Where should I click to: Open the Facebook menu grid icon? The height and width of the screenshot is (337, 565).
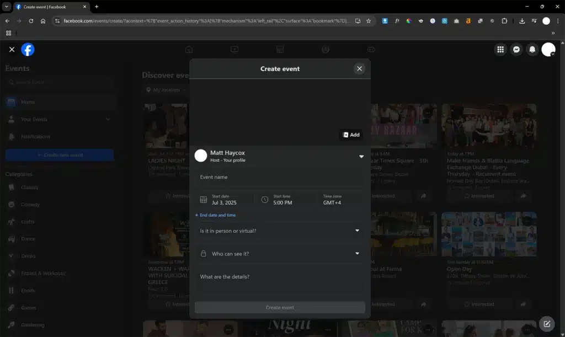(x=500, y=50)
